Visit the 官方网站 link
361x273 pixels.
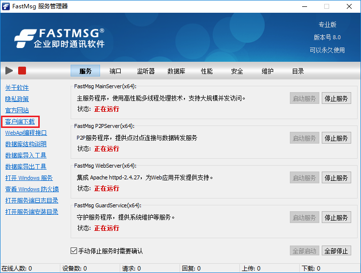[17, 110]
